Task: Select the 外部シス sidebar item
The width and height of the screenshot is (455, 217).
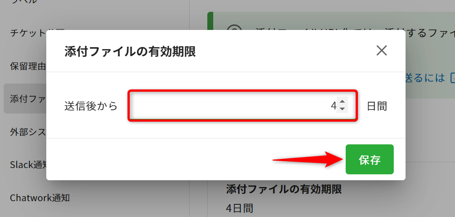Action: (28, 132)
